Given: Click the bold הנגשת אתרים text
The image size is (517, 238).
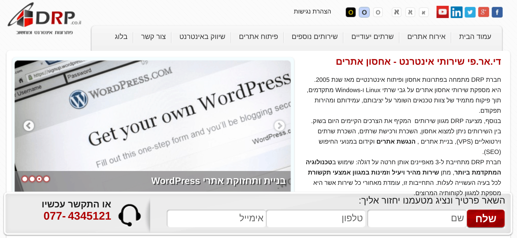Looking at the screenshot, I should coord(396,141).
